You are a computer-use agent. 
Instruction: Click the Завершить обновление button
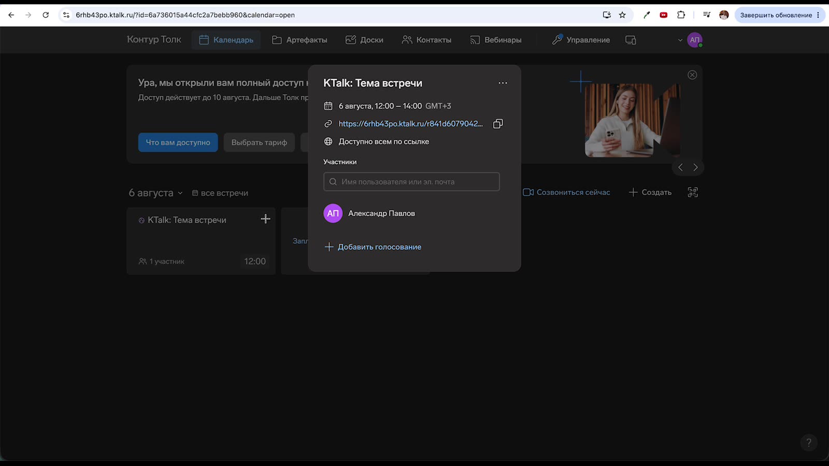pyautogui.click(x=776, y=15)
